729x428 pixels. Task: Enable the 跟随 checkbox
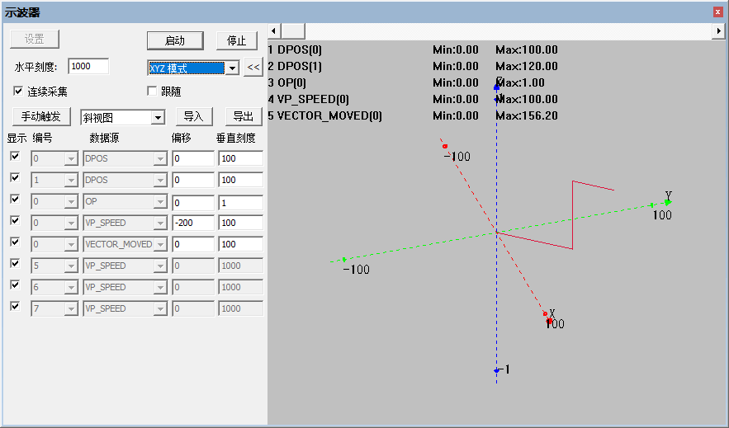tap(152, 91)
